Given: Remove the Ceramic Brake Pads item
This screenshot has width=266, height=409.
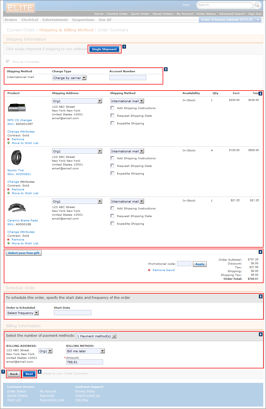Looking at the screenshot, I should (x=18, y=239).
